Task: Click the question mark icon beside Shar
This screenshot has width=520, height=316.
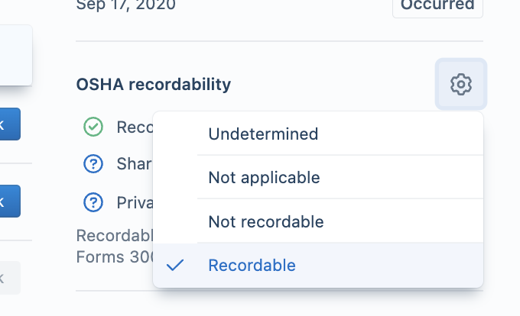Action: tap(93, 164)
